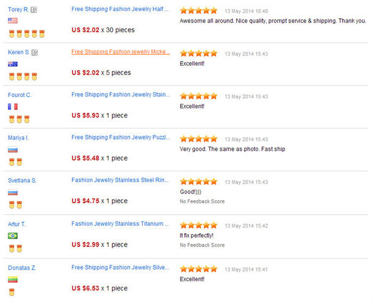Click the medal icon under Donatas Z.
373x302 pixels.
12,292
